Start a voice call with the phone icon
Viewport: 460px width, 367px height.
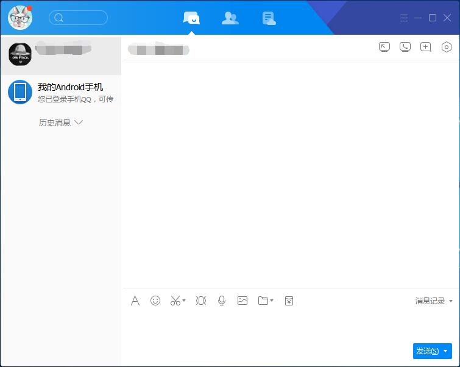tap(405, 47)
